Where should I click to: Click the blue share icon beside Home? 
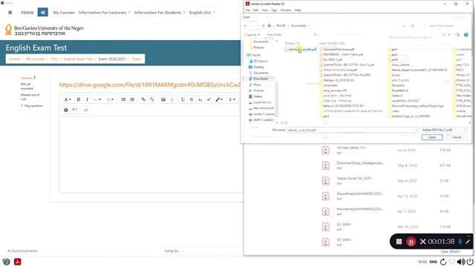point(43,13)
